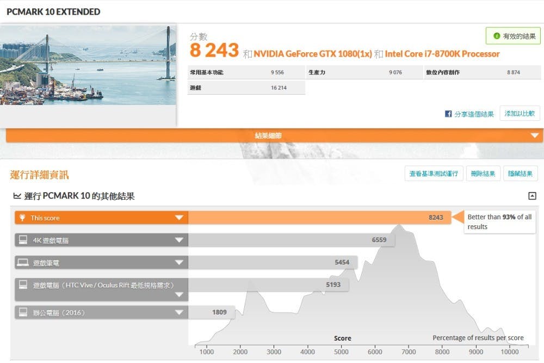Click the monitor icon for HTC Vive / Oculus Rift row
Viewport: 544px width, 363px height.
click(23, 285)
